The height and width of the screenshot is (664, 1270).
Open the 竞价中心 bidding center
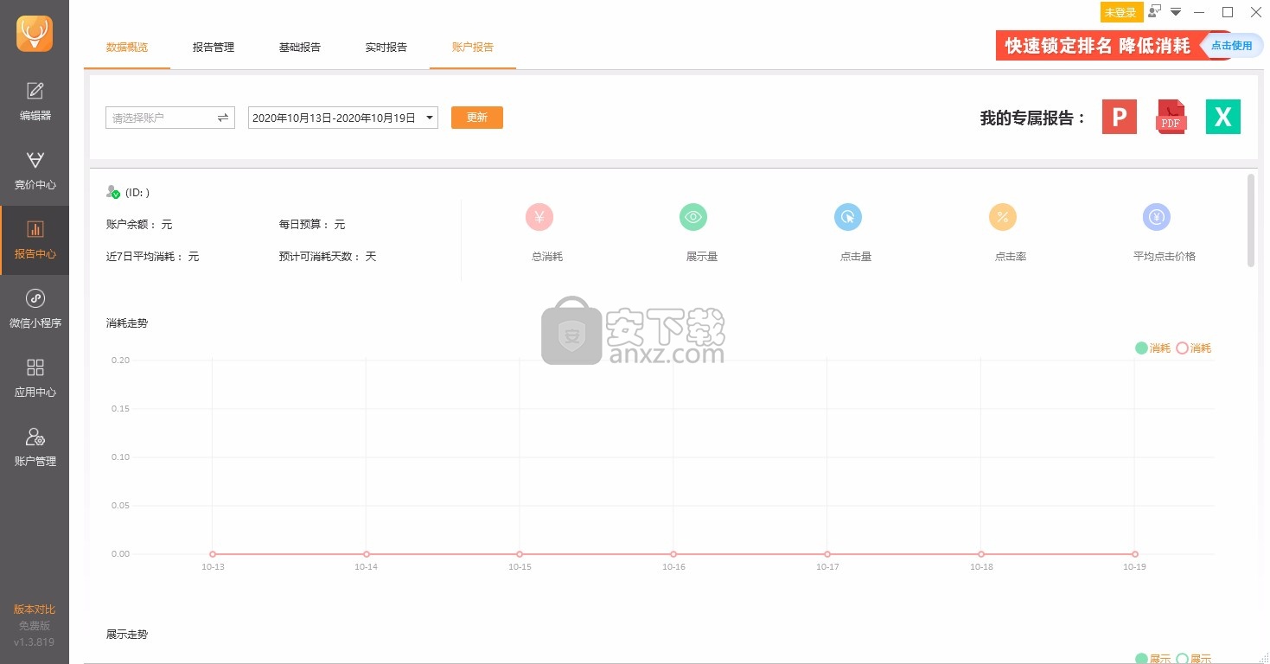35,170
